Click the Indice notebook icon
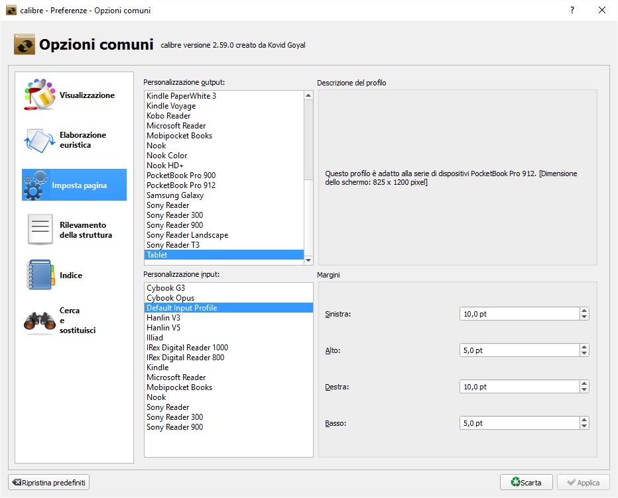 (40, 275)
